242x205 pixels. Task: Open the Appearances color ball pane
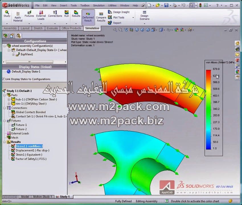point(237,71)
